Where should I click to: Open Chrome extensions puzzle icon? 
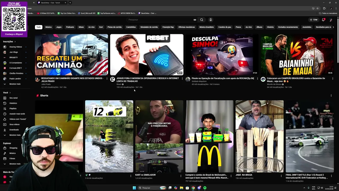point(324,8)
